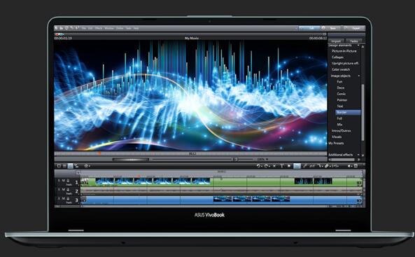Click the jog wheel slider below the preview
Viewport: 415px width, 257px height.
(x=131, y=160)
